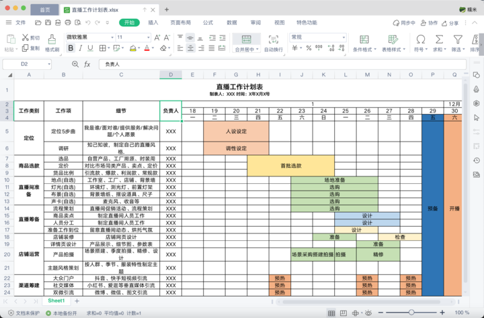Toggle Bold formatting
The image size is (484, 318).
coord(71,48)
